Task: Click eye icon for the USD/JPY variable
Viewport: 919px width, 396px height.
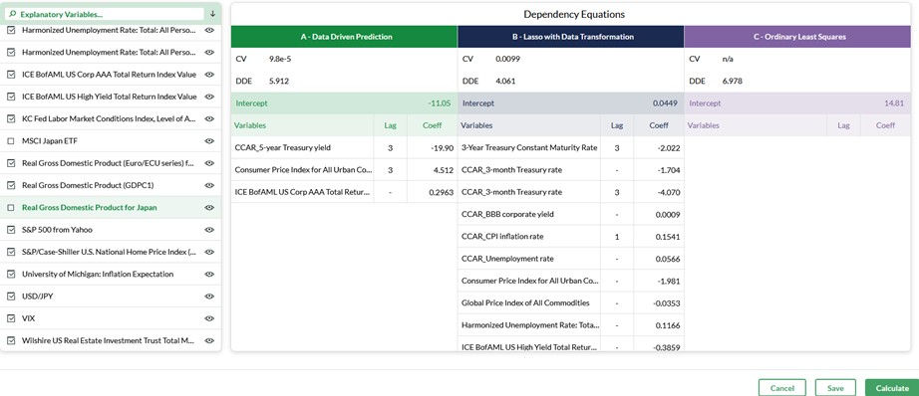Action: [209, 297]
